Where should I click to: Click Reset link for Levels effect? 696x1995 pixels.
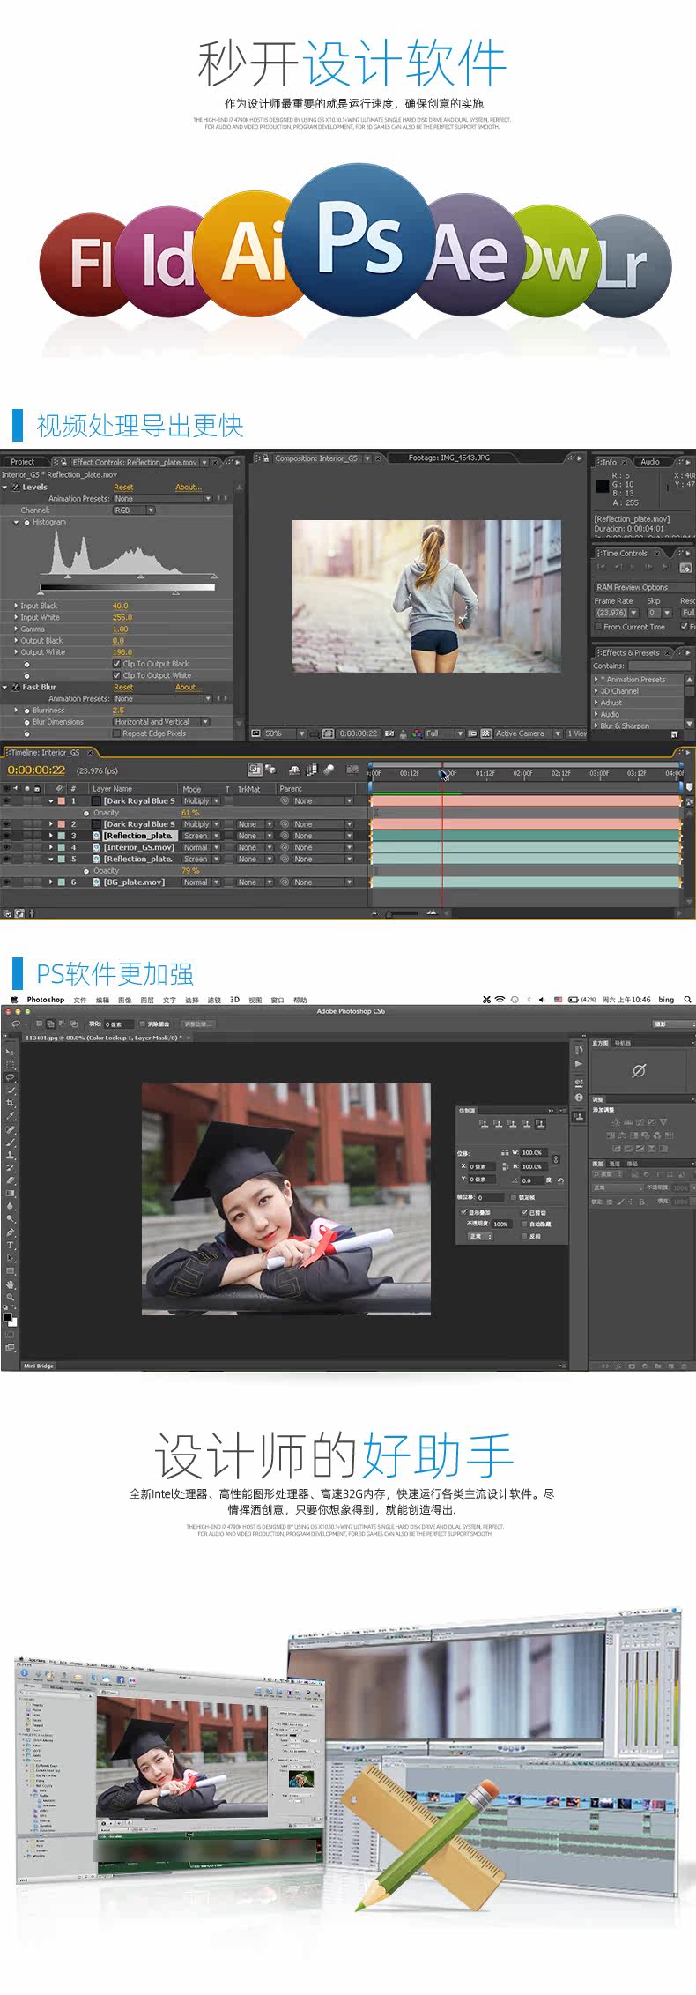click(x=123, y=487)
